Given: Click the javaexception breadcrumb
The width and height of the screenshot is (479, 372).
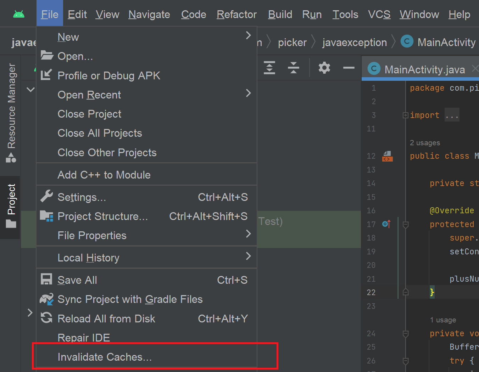Looking at the screenshot, I should point(355,42).
